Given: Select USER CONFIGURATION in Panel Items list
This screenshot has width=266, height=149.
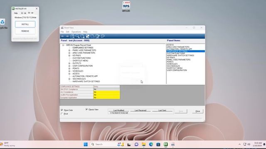Looking at the screenshot, I should (177, 70).
